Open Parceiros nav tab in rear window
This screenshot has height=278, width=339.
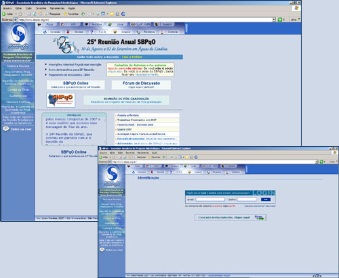tap(146, 32)
